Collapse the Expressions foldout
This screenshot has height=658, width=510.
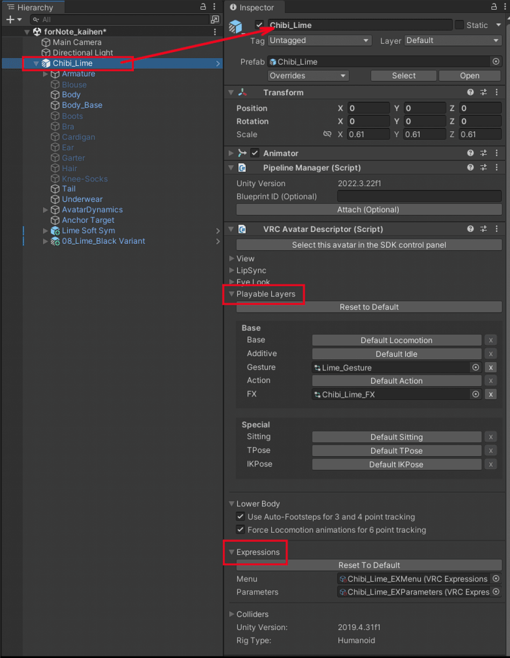[x=232, y=552]
